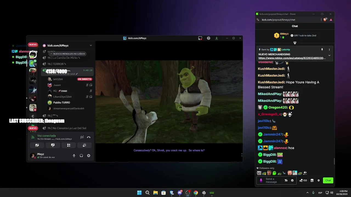Click NUEVOS MENSAJES NO LEÍDOS pill

(x=67, y=54)
